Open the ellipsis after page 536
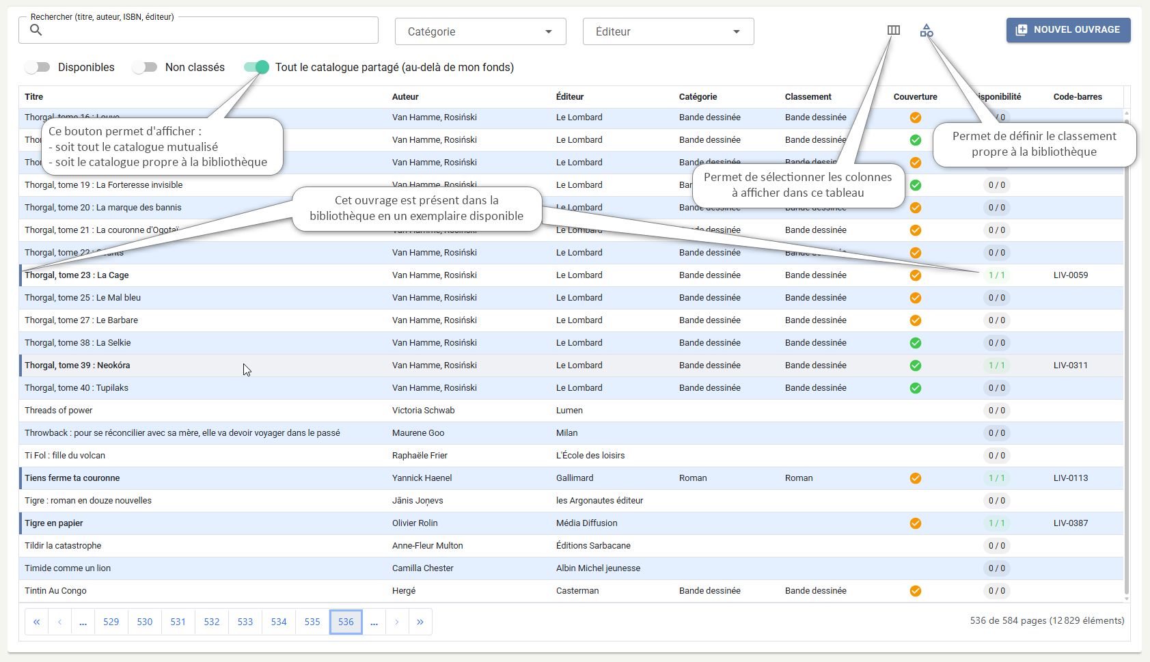This screenshot has height=662, width=1150. click(x=374, y=622)
